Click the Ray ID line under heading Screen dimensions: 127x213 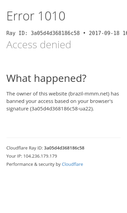(67, 33)
